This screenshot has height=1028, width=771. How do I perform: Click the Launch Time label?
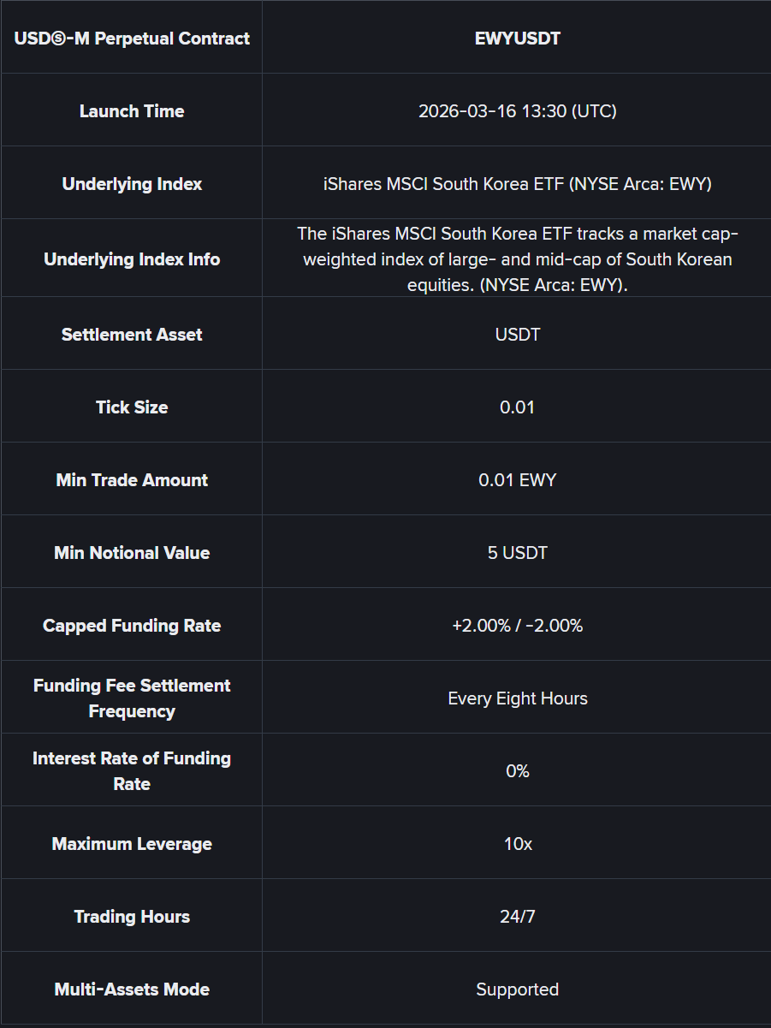[132, 111]
